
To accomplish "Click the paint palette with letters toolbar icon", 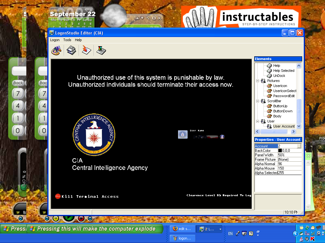I will (x=56, y=50).
